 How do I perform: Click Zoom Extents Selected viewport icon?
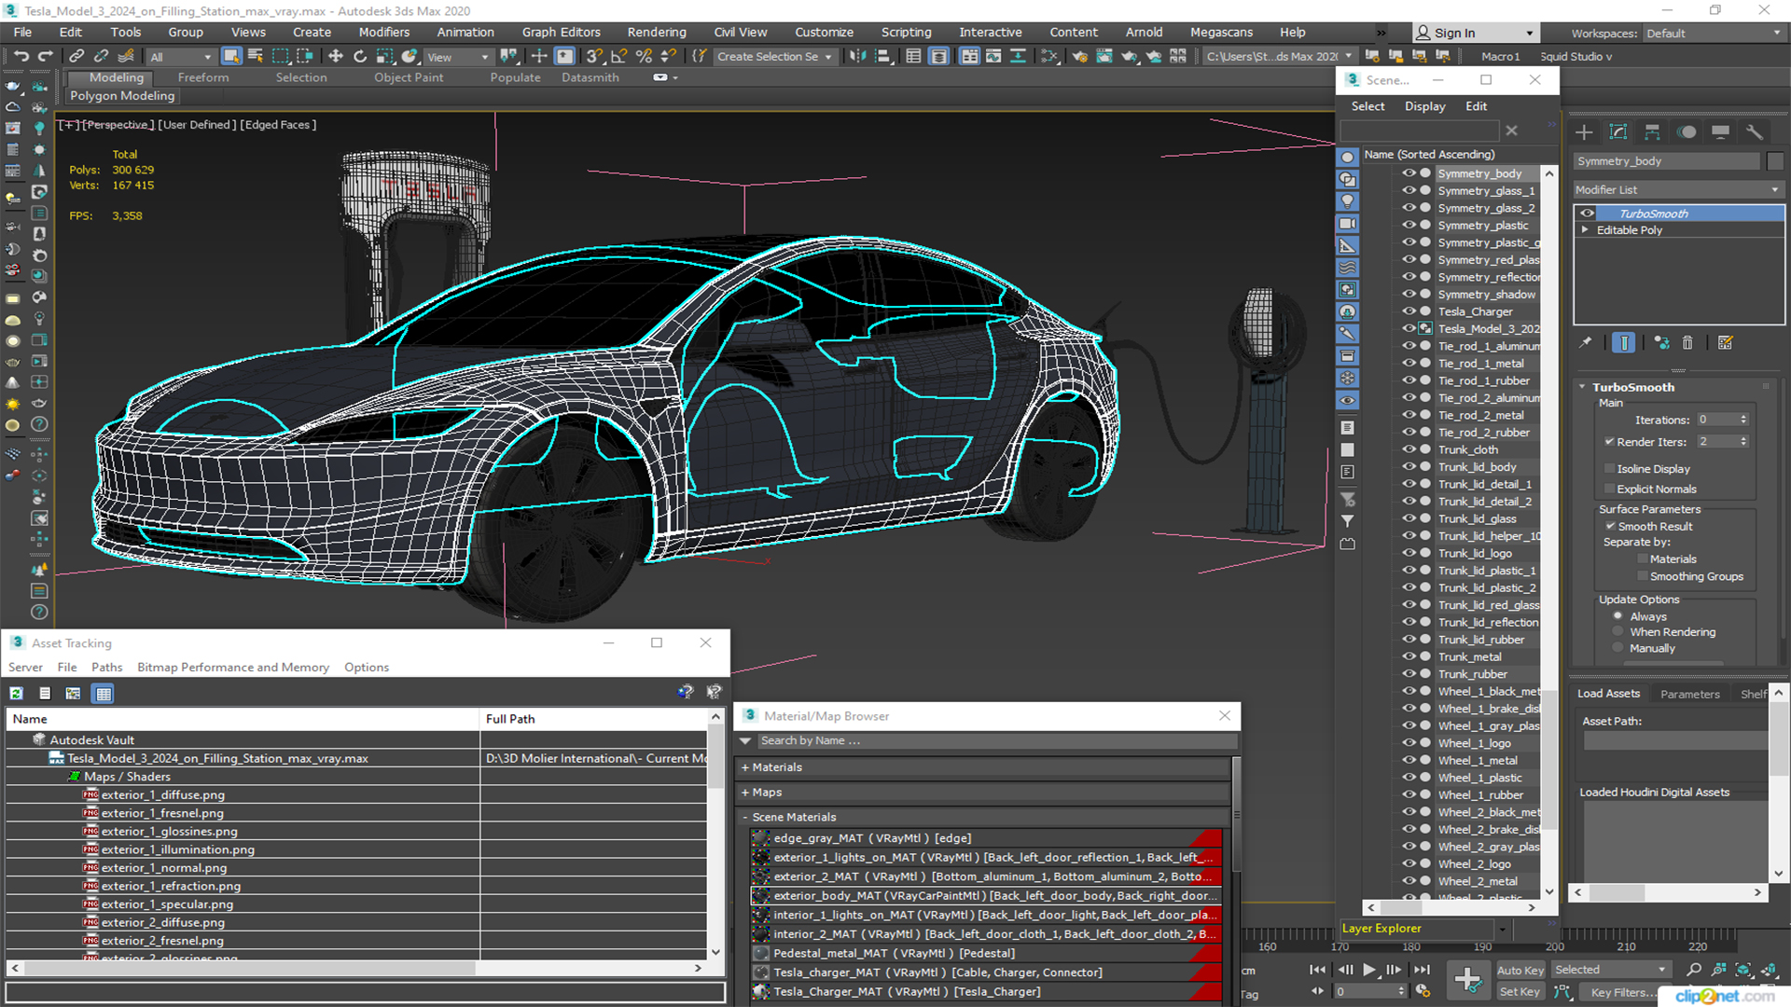[1742, 970]
